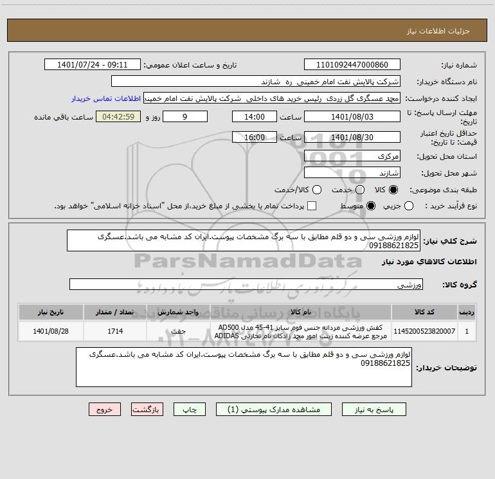The width and height of the screenshot is (495, 479).
Task: Click the نام دستگاه خریدار field
Action: [x=256, y=81]
